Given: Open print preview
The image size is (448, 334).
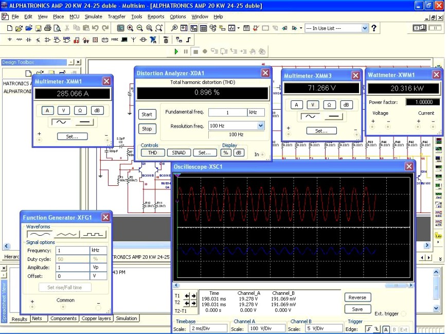Looking at the screenshot, I should [x=57, y=28].
